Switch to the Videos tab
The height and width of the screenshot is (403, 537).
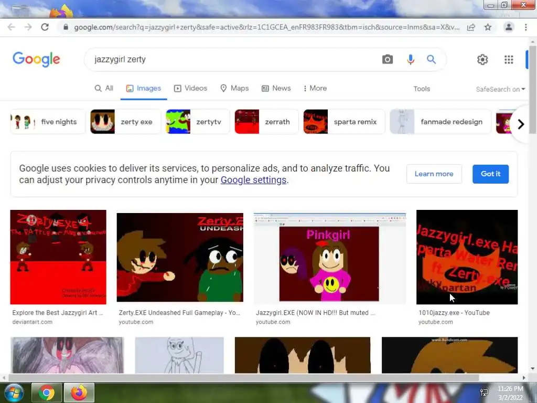(190, 88)
